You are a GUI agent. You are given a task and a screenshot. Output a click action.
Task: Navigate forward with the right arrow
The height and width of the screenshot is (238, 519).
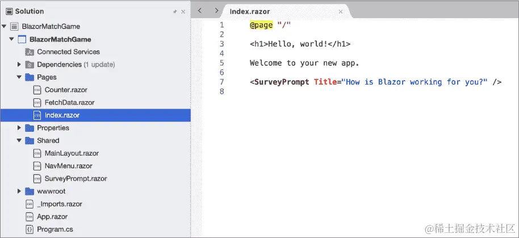coord(216,11)
